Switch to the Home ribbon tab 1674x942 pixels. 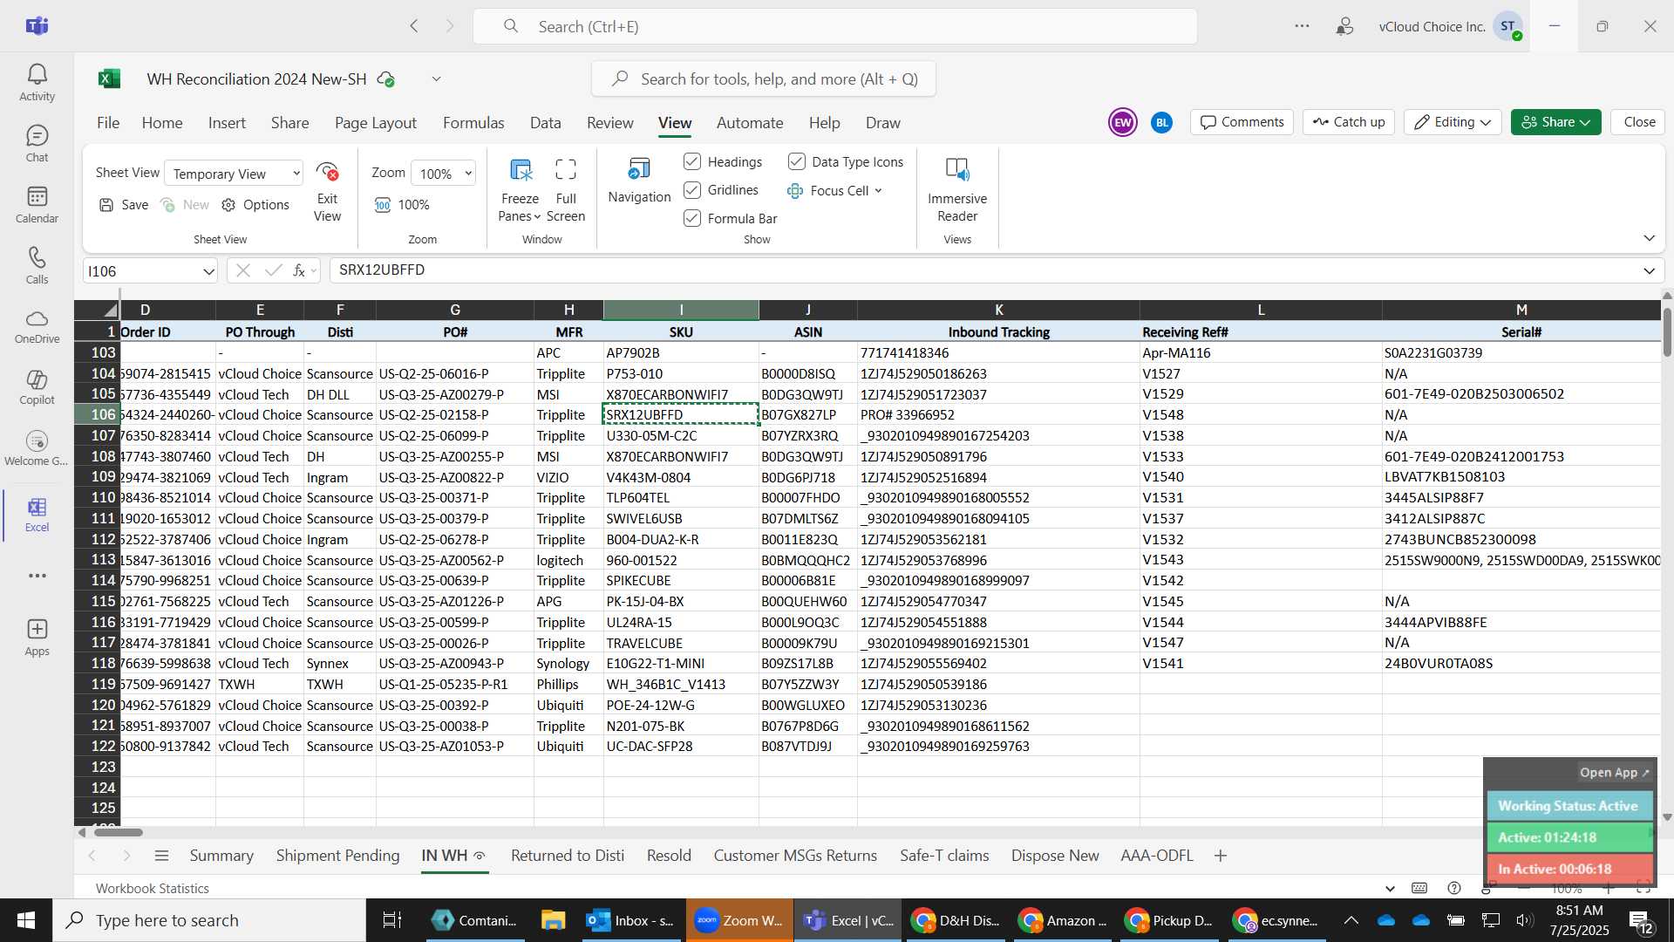pos(162,123)
